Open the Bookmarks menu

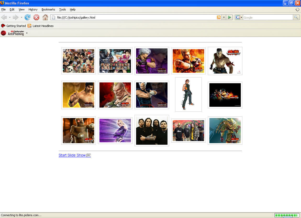[48, 9]
